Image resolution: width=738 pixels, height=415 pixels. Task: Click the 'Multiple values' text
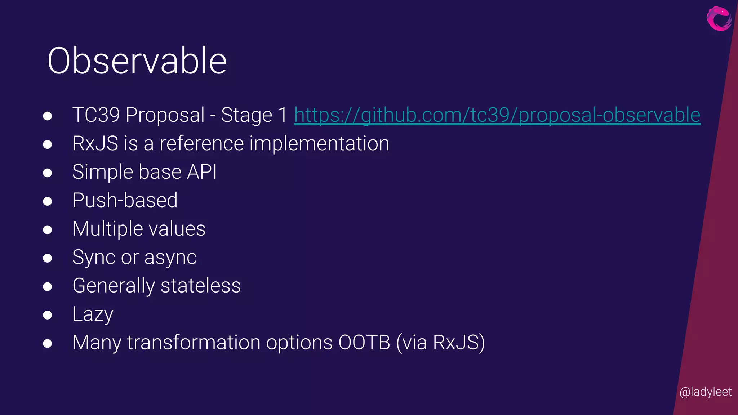(x=139, y=229)
